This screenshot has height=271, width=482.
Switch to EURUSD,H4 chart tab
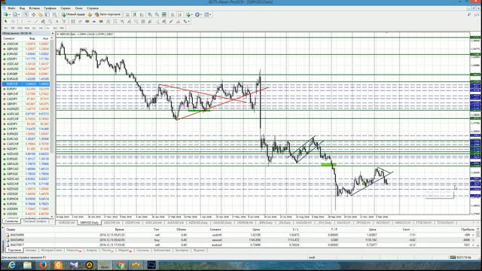point(67,223)
